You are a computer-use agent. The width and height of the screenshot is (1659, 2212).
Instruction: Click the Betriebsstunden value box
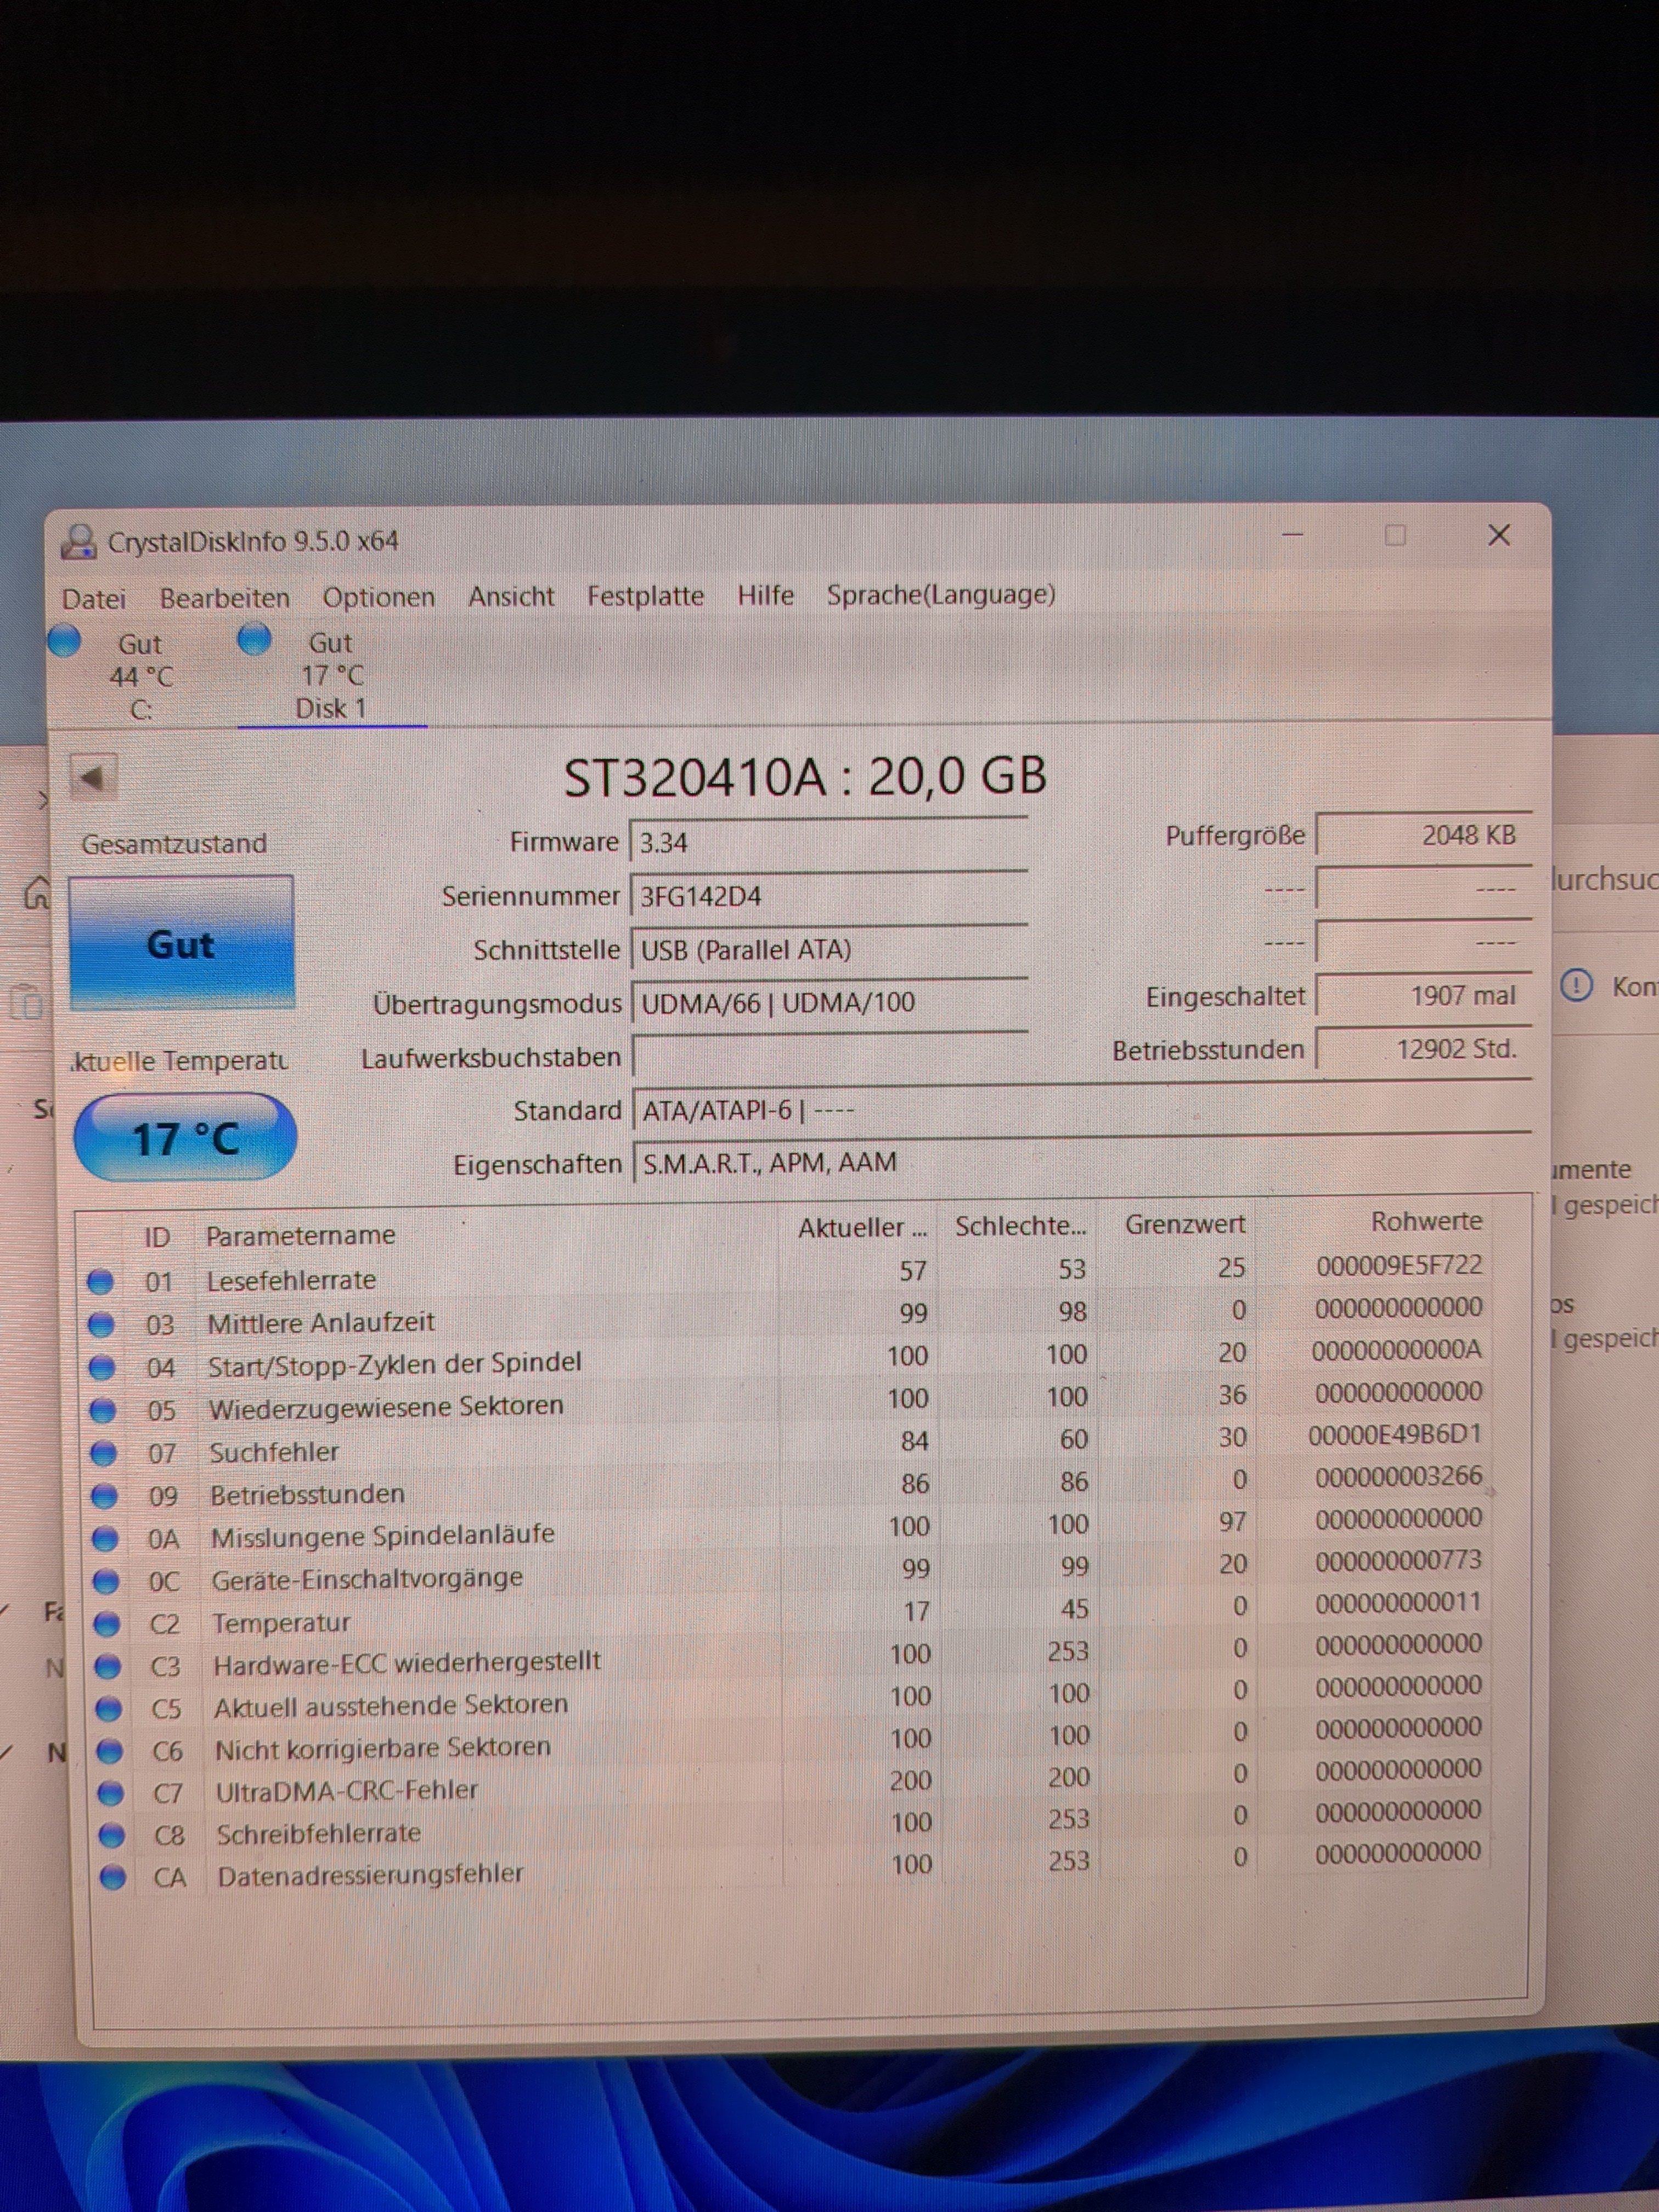[x=1423, y=1049]
